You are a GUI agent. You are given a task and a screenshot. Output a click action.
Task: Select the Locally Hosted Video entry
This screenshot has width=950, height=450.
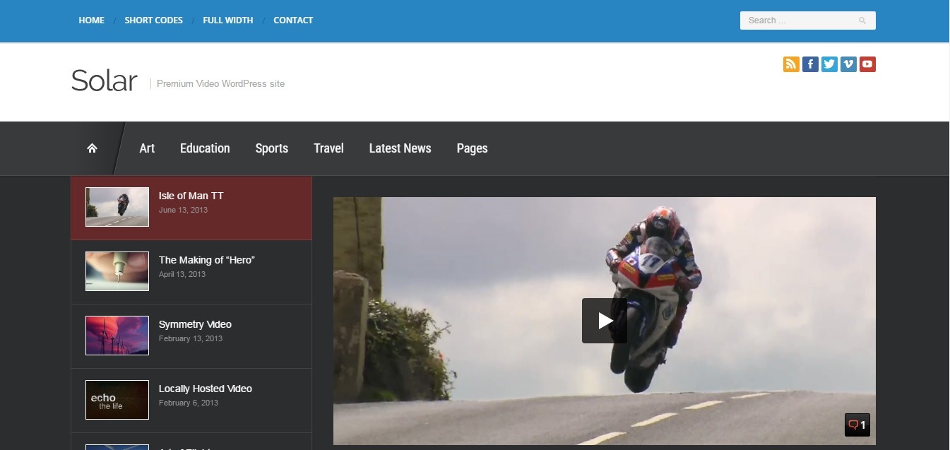(205, 389)
